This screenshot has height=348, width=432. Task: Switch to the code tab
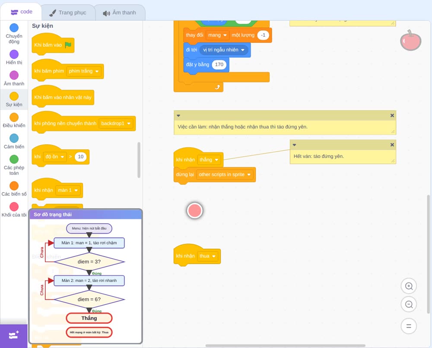pos(21,12)
